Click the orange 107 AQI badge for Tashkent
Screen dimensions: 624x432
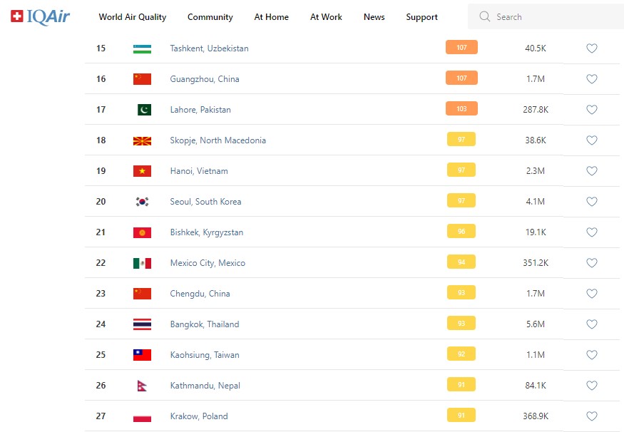(x=461, y=48)
